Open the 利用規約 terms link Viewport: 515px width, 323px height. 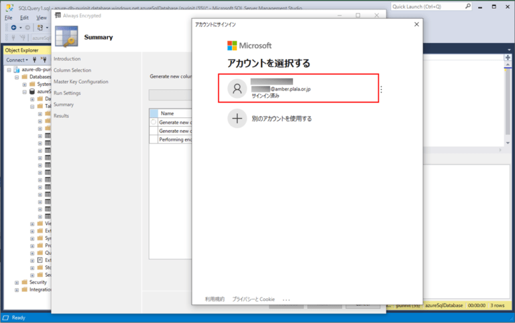pyautogui.click(x=215, y=299)
